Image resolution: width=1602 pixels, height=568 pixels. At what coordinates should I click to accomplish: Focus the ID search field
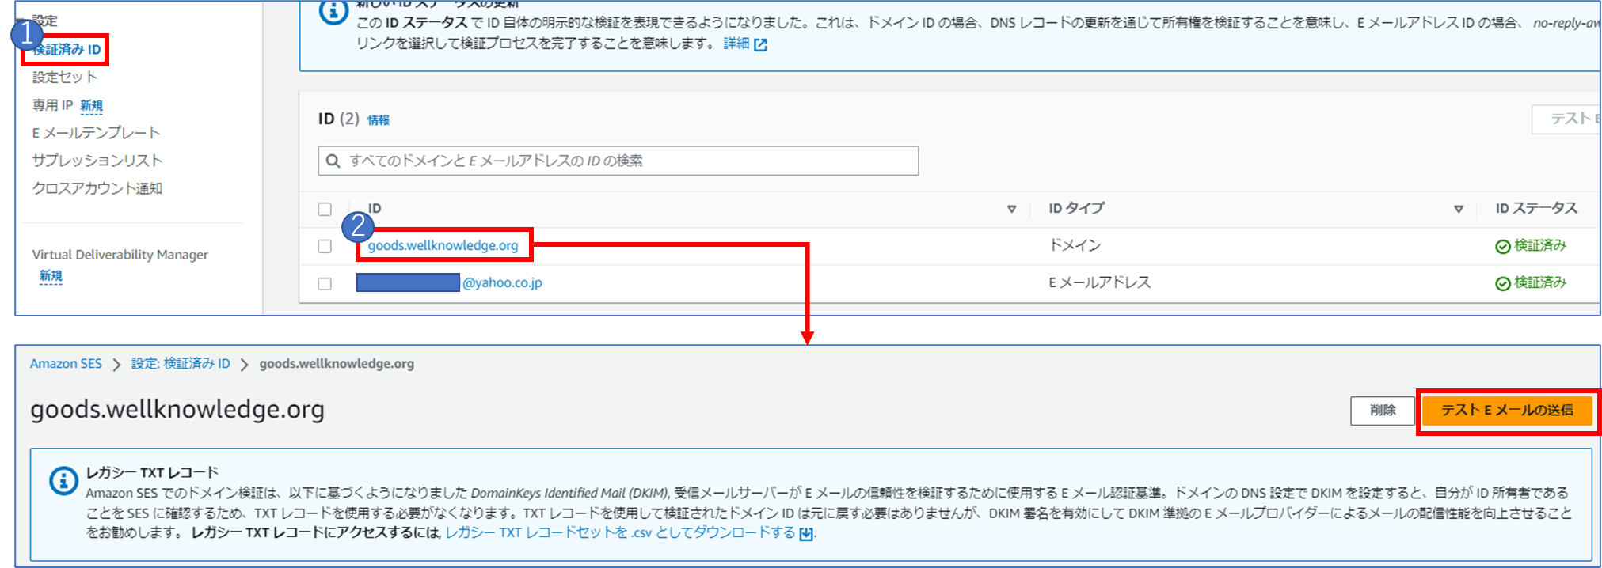pos(618,161)
